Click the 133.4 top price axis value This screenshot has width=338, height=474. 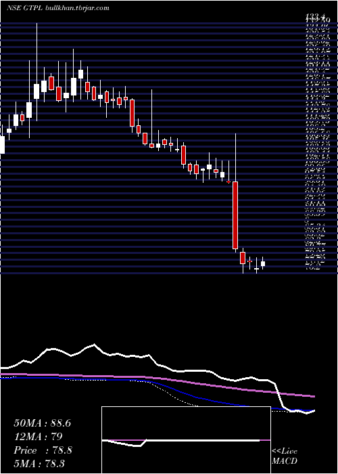316,17
